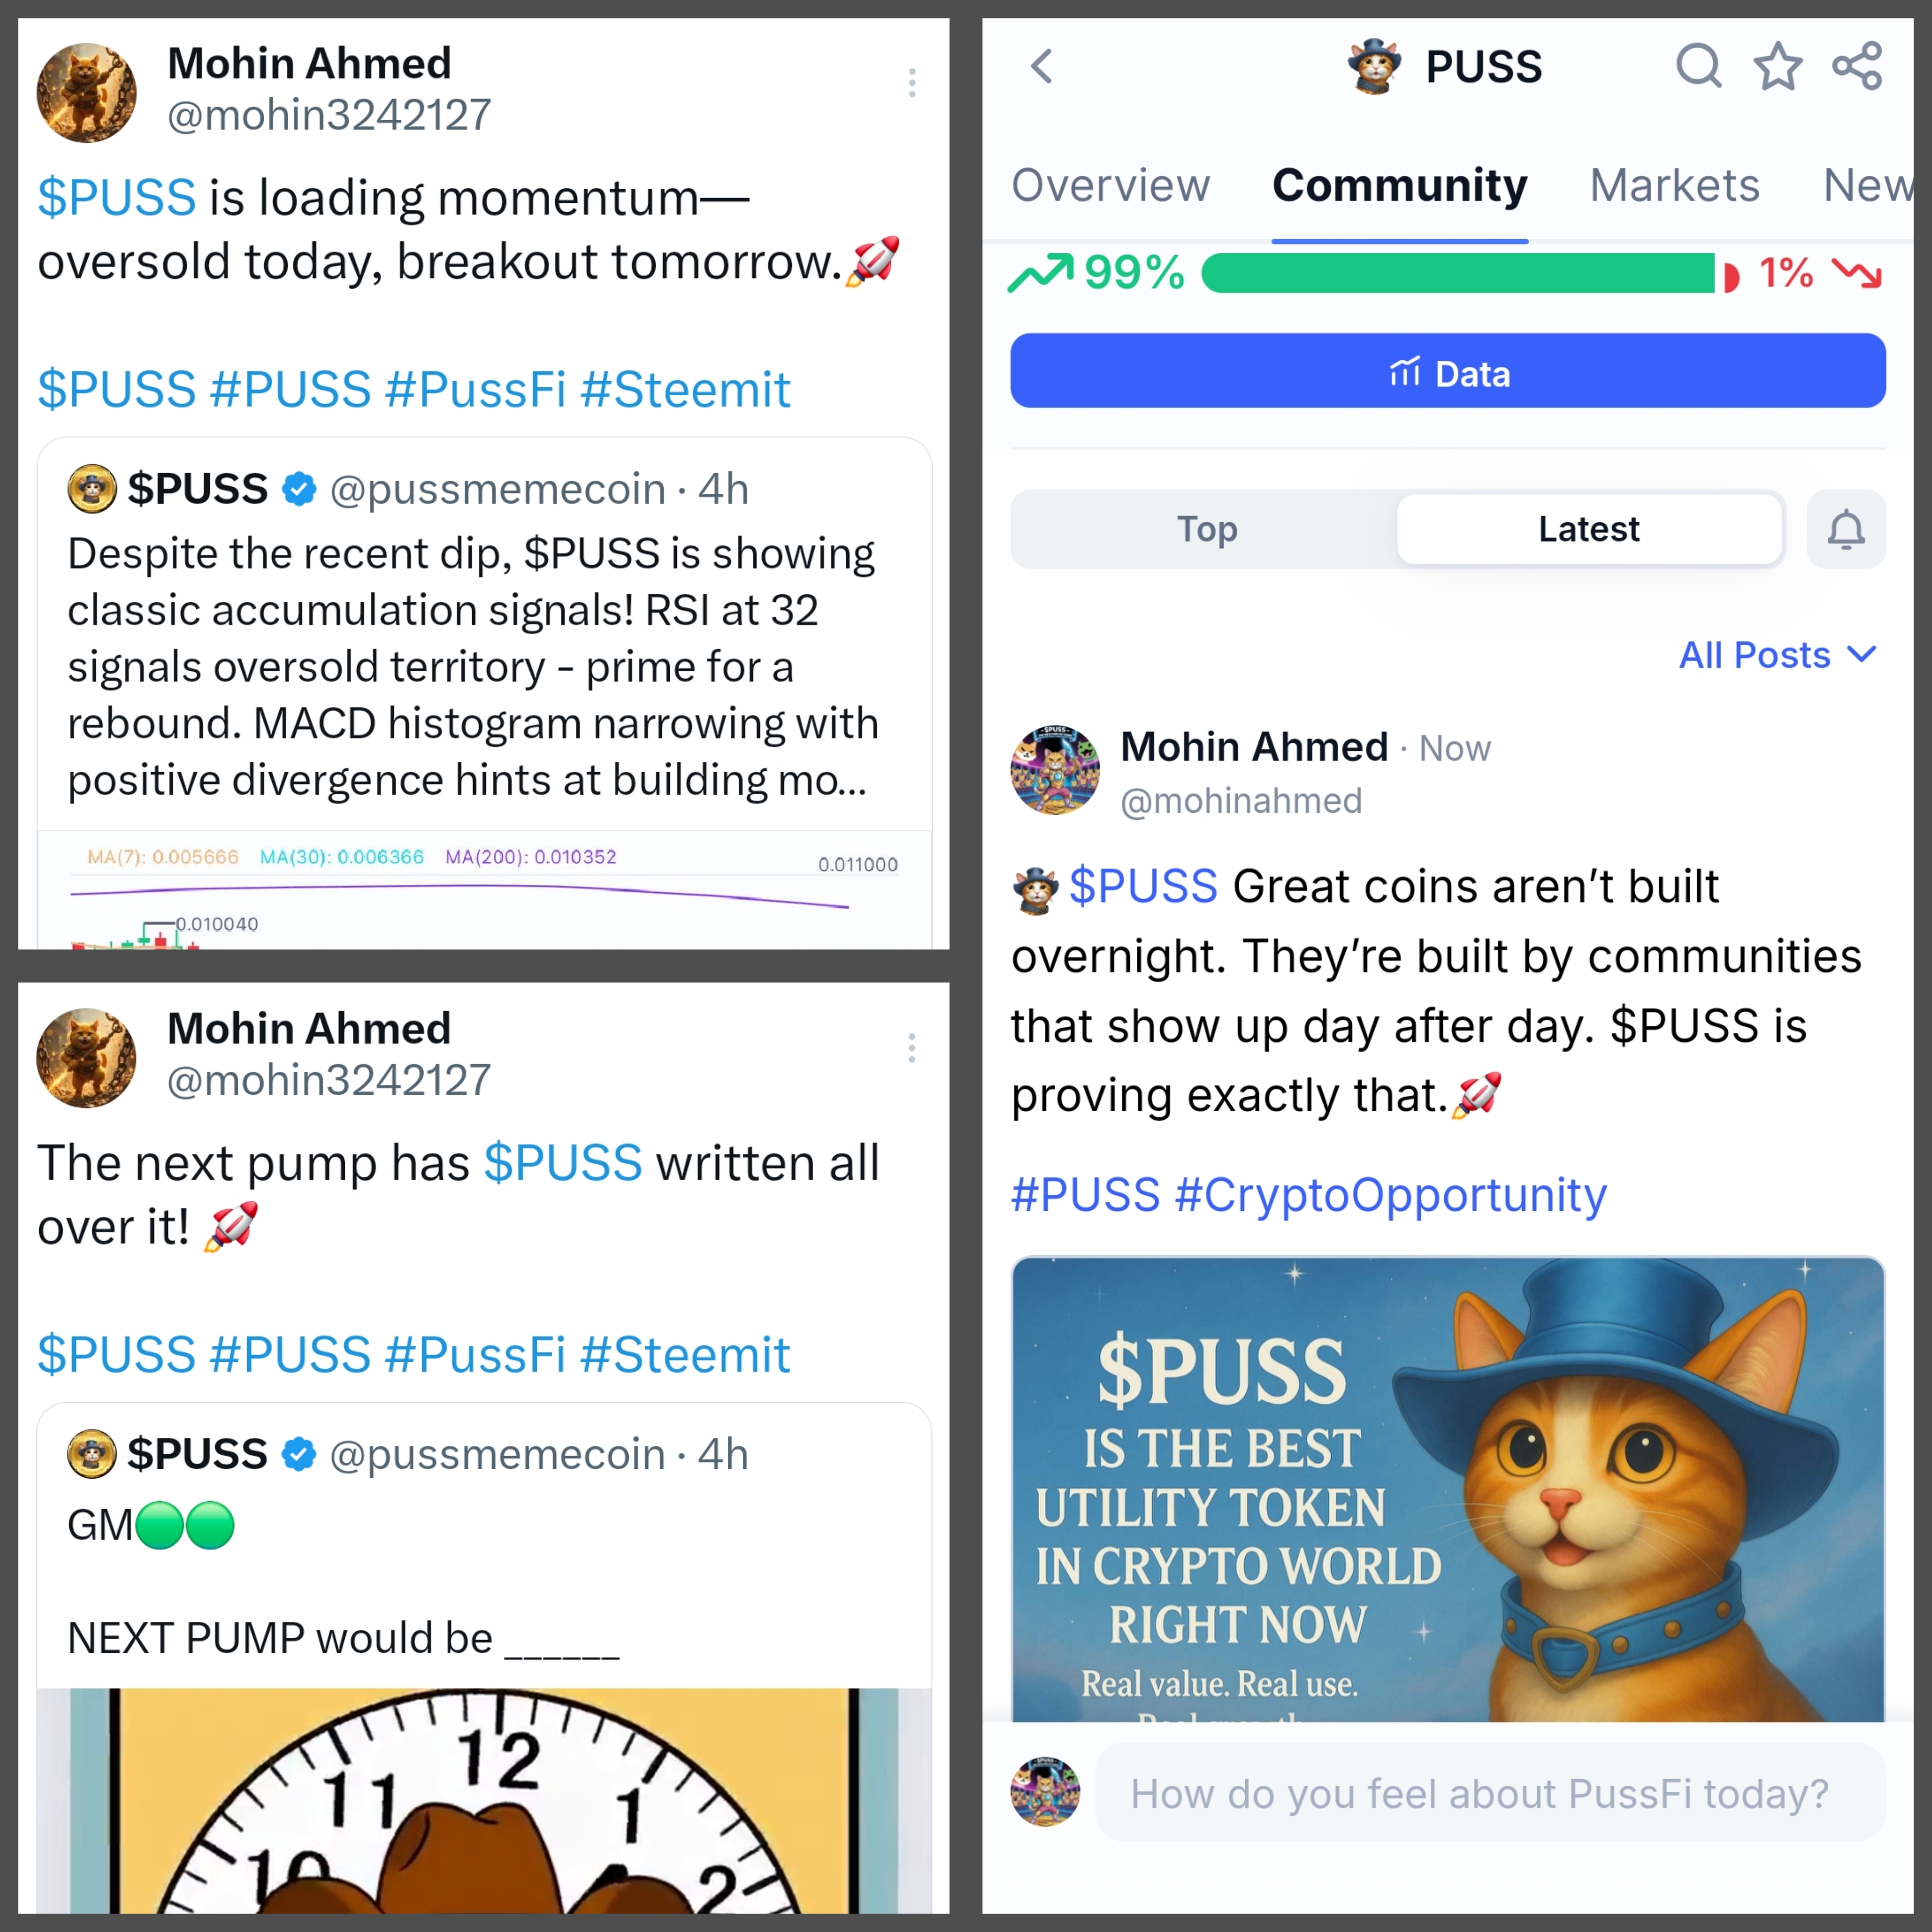Add PUSS to watchlist with star icon

point(1778,66)
